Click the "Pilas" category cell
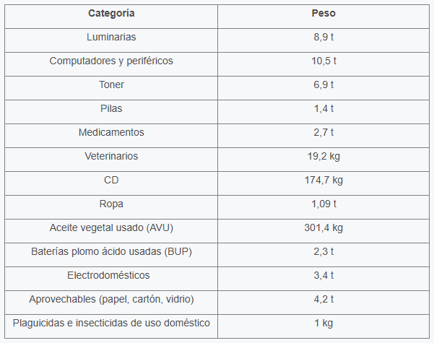This screenshot has width=434, height=343. [x=111, y=108]
